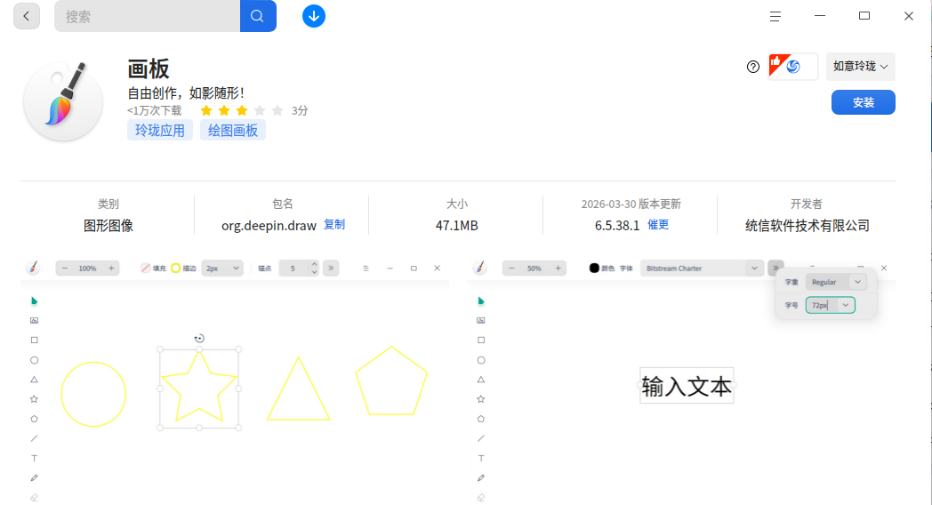Select the ellipse tool in shapes screenshot

click(x=34, y=360)
